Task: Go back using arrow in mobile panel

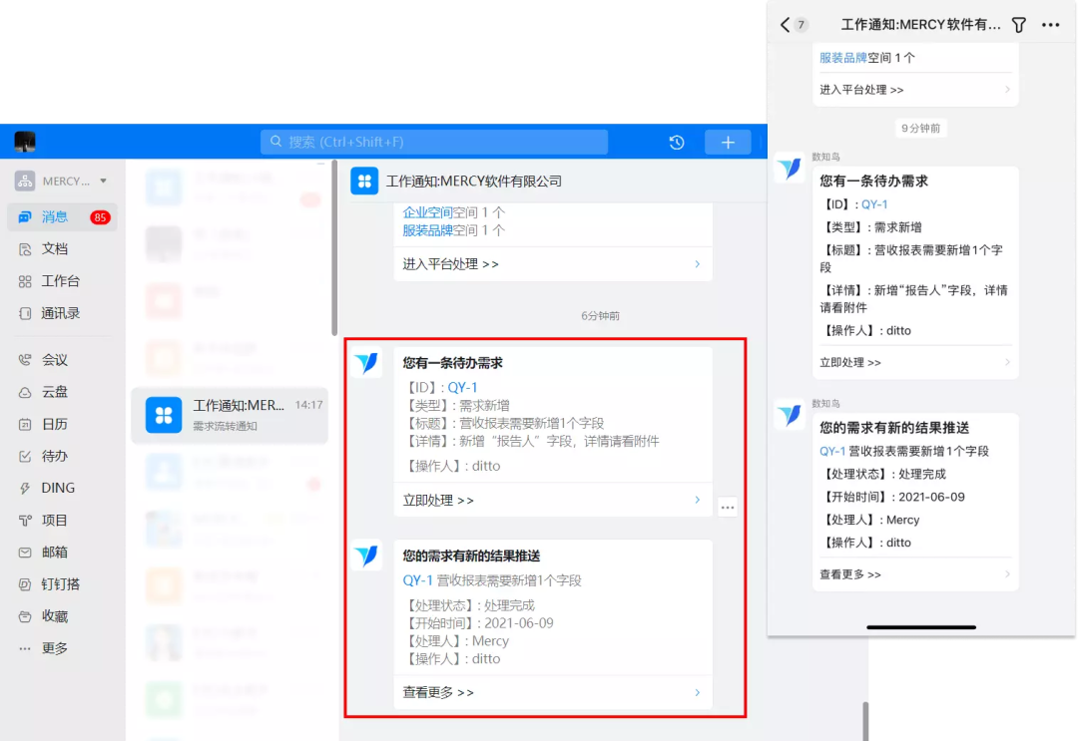Action: pyautogui.click(x=786, y=25)
